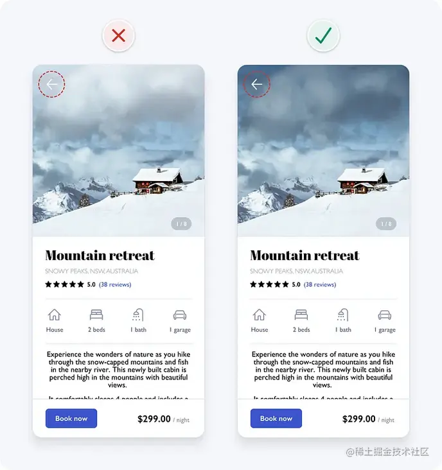
Task: Click Book now button in right card
Action: (276, 418)
